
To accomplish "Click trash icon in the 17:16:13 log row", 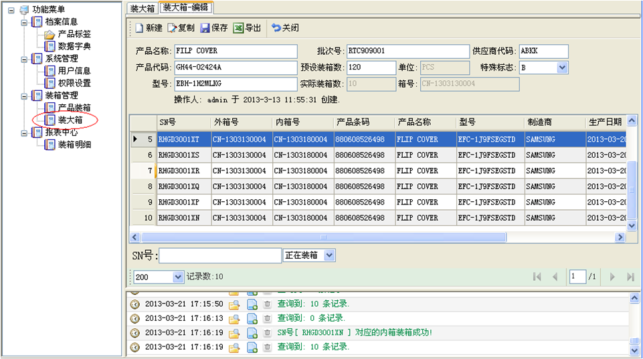I will (x=268, y=318).
